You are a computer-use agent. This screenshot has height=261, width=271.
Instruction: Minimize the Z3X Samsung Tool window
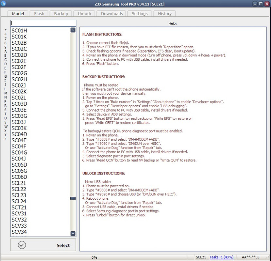pyautogui.click(x=255, y=4)
